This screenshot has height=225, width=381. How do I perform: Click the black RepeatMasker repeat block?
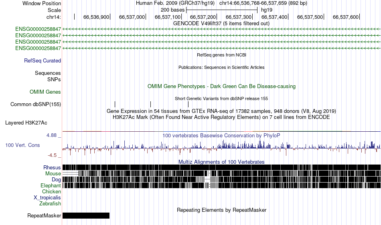[86, 215]
